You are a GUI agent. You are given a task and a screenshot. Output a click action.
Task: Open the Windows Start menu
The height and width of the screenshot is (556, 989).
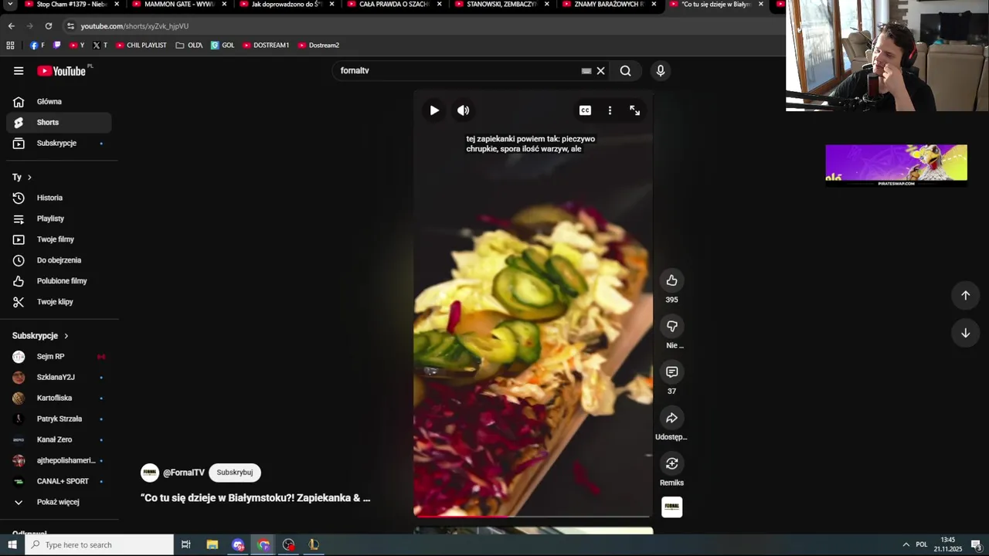click(12, 544)
